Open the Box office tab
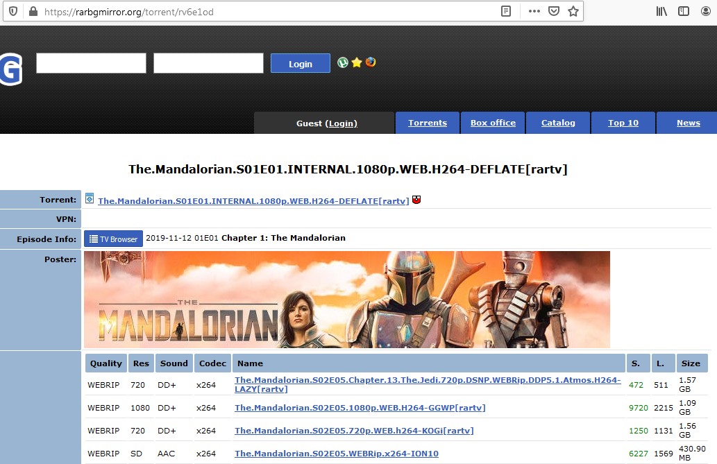This screenshot has height=464, width=717. tap(493, 123)
